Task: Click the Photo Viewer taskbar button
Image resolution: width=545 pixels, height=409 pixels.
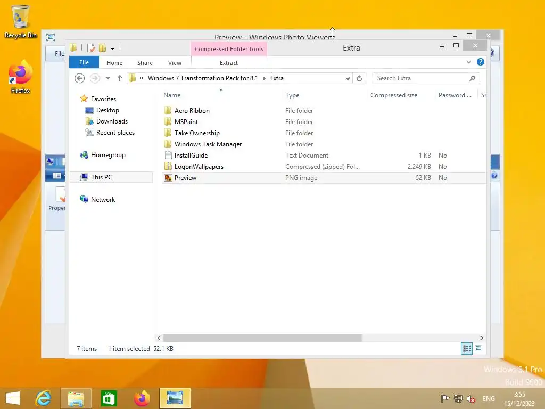Action: [x=175, y=398]
